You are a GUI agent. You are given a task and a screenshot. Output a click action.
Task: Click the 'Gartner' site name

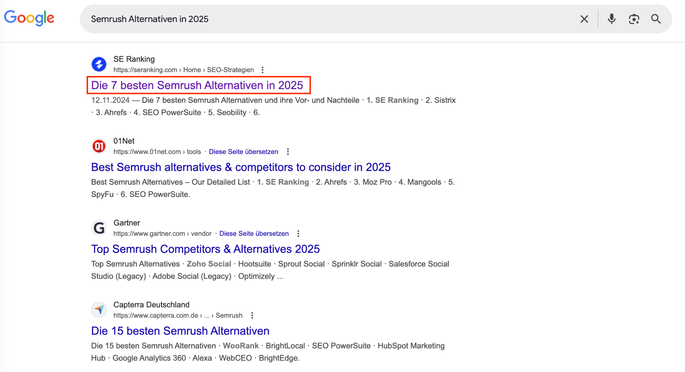coord(127,223)
